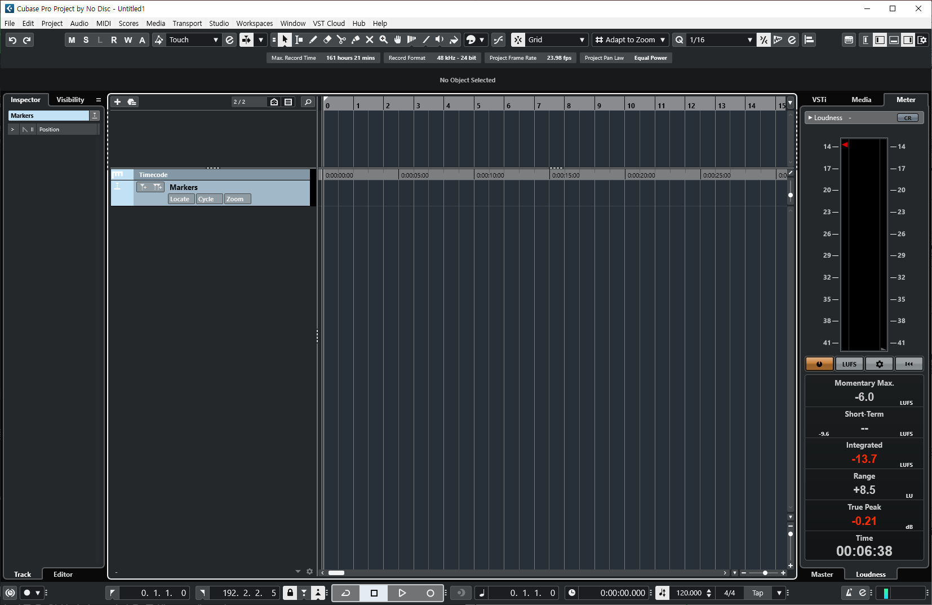This screenshot has height=605, width=932.
Task: Click the Locate button on Markers track
Action: (x=180, y=199)
